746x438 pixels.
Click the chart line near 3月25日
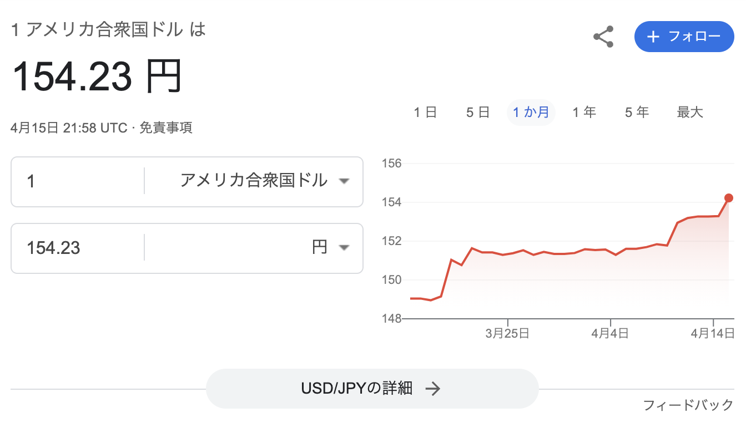point(507,254)
